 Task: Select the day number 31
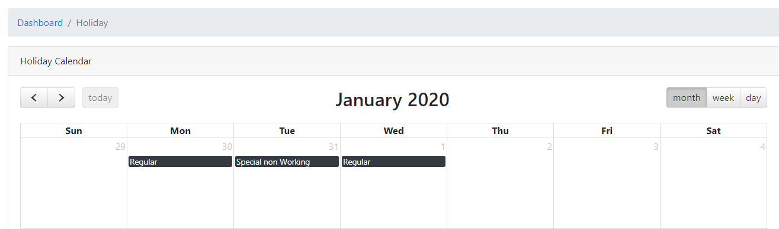334,146
